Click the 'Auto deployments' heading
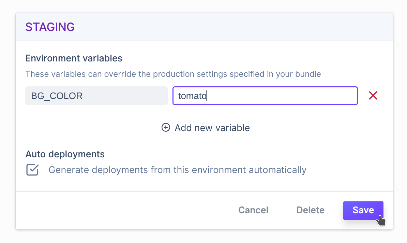Image resolution: width=407 pixels, height=243 pixels. 65,154
